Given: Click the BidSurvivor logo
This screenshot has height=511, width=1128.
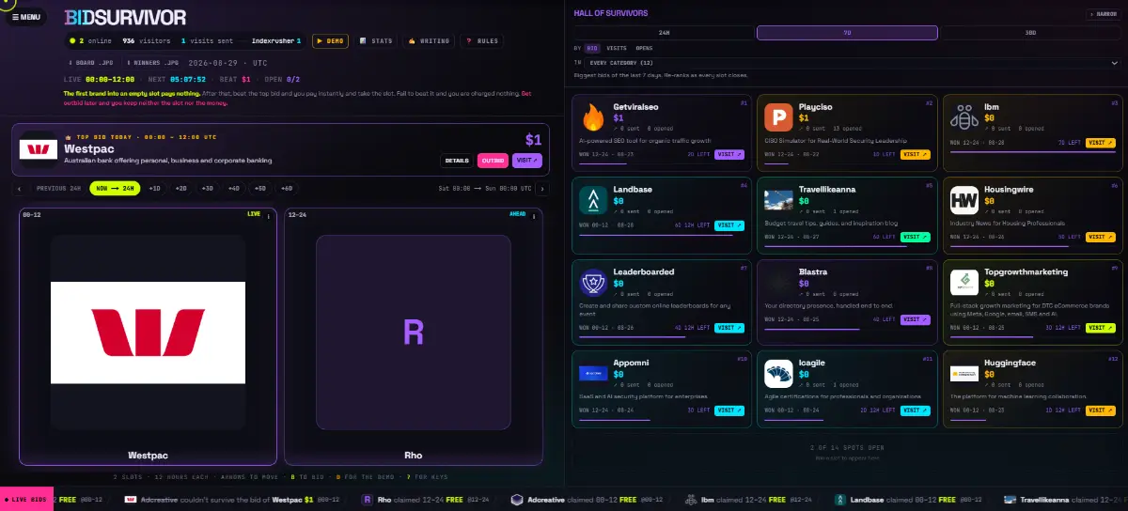Looking at the screenshot, I should click(x=125, y=17).
